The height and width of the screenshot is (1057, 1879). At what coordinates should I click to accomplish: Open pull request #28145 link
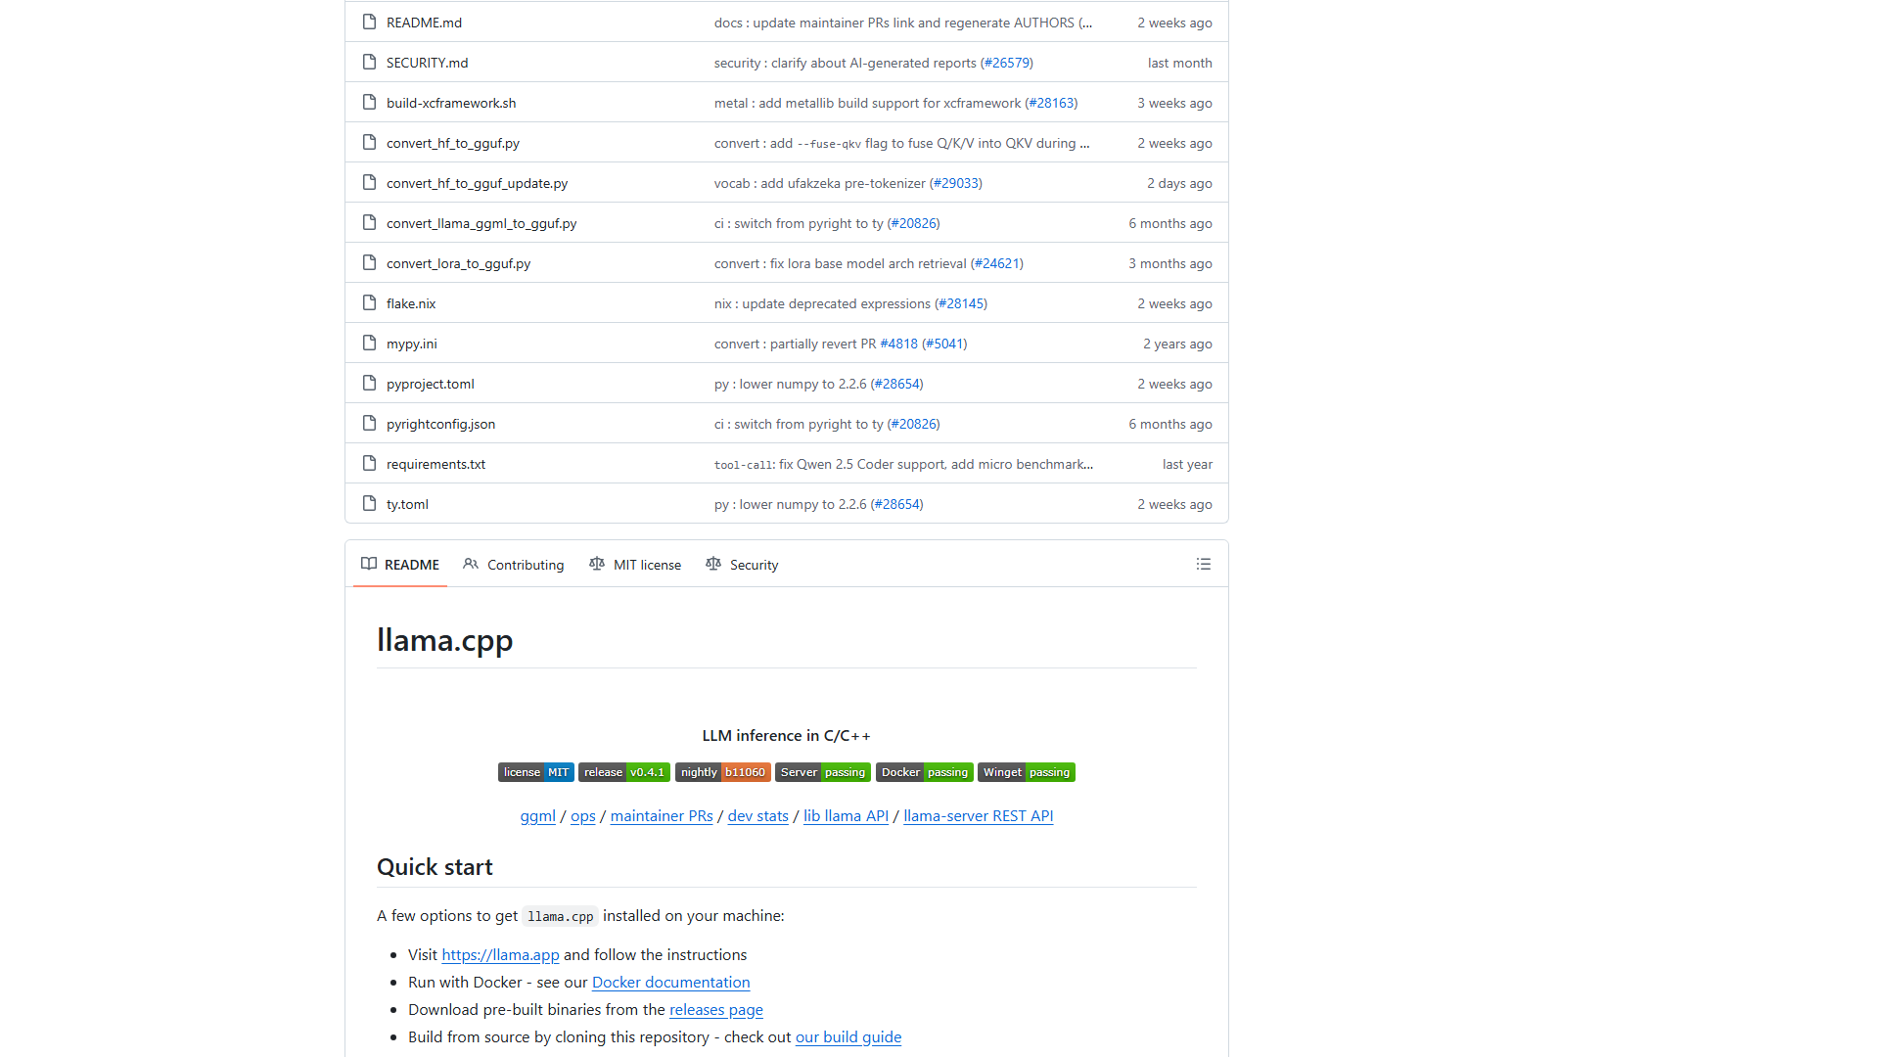pos(961,303)
